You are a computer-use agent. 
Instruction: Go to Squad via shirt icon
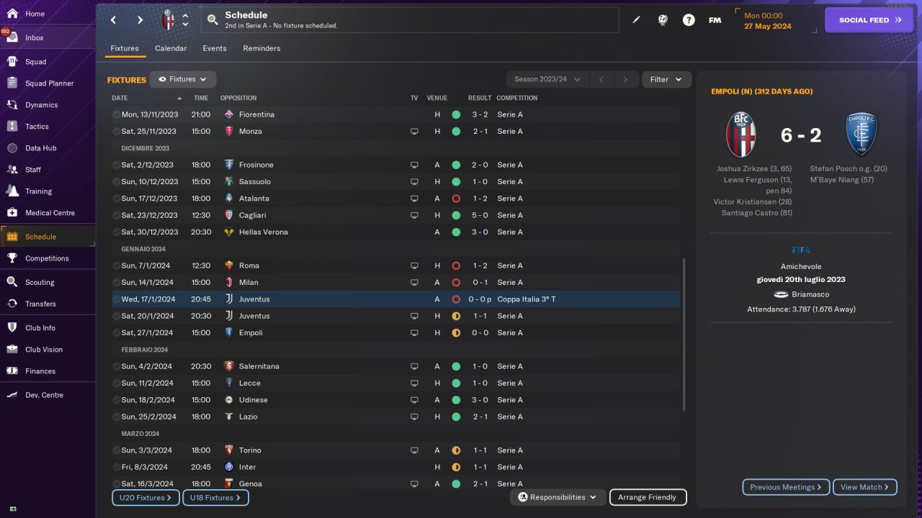12,62
